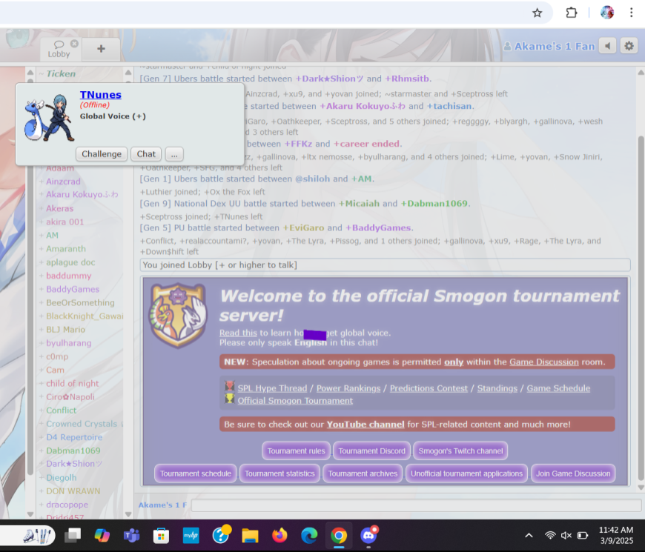Mute sound with the speaker button
The height and width of the screenshot is (552, 645).
(608, 46)
